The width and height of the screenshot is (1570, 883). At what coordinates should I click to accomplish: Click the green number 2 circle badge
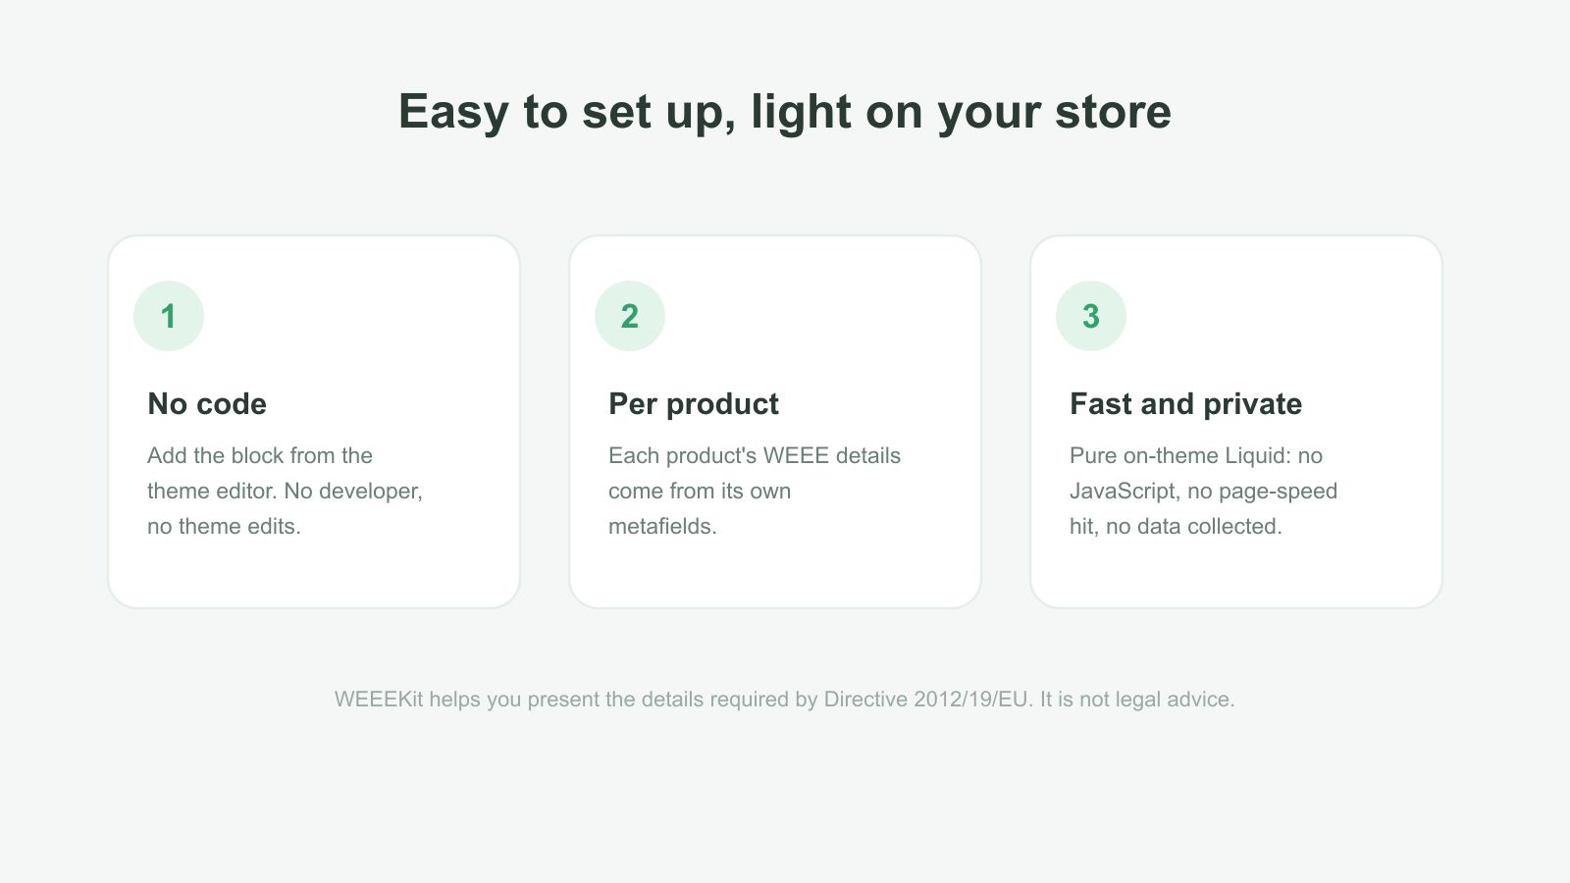click(x=630, y=316)
